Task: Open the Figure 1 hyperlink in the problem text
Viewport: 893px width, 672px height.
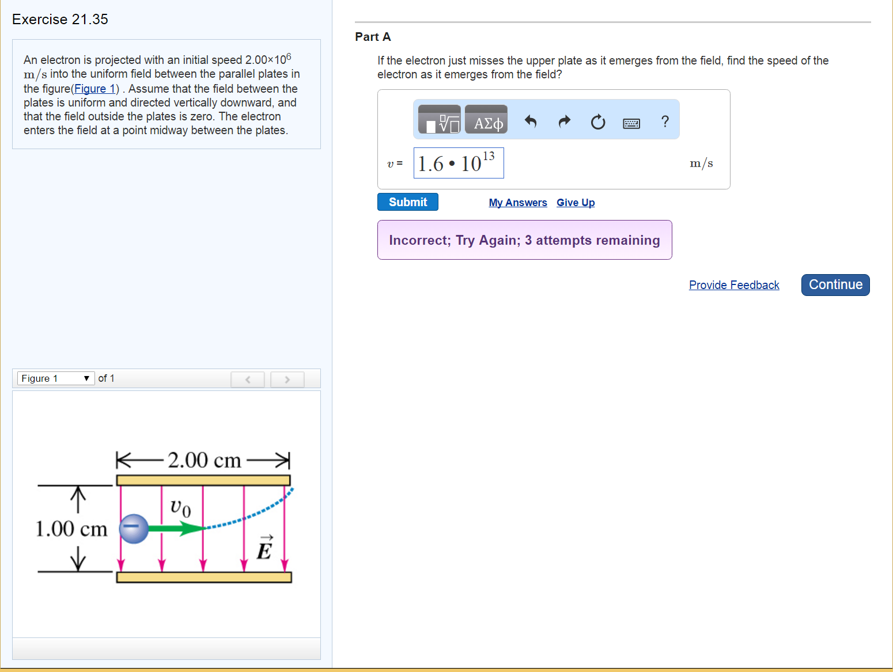Action: pos(94,88)
